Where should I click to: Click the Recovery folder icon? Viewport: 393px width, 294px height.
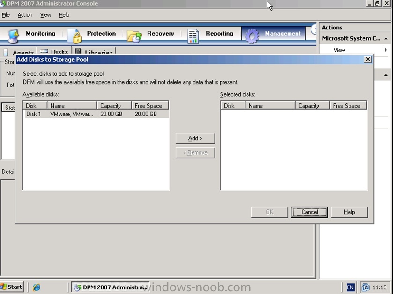click(134, 36)
